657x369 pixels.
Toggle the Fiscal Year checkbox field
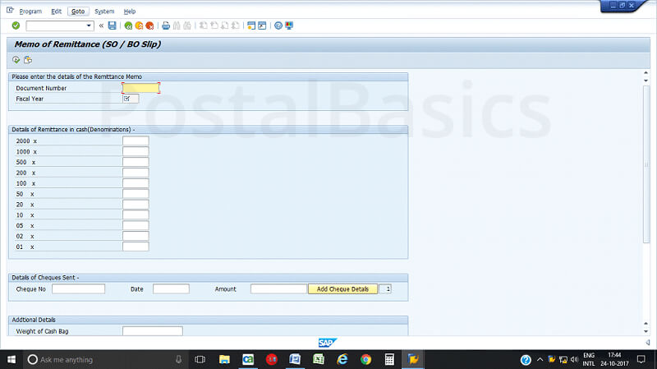click(x=126, y=99)
